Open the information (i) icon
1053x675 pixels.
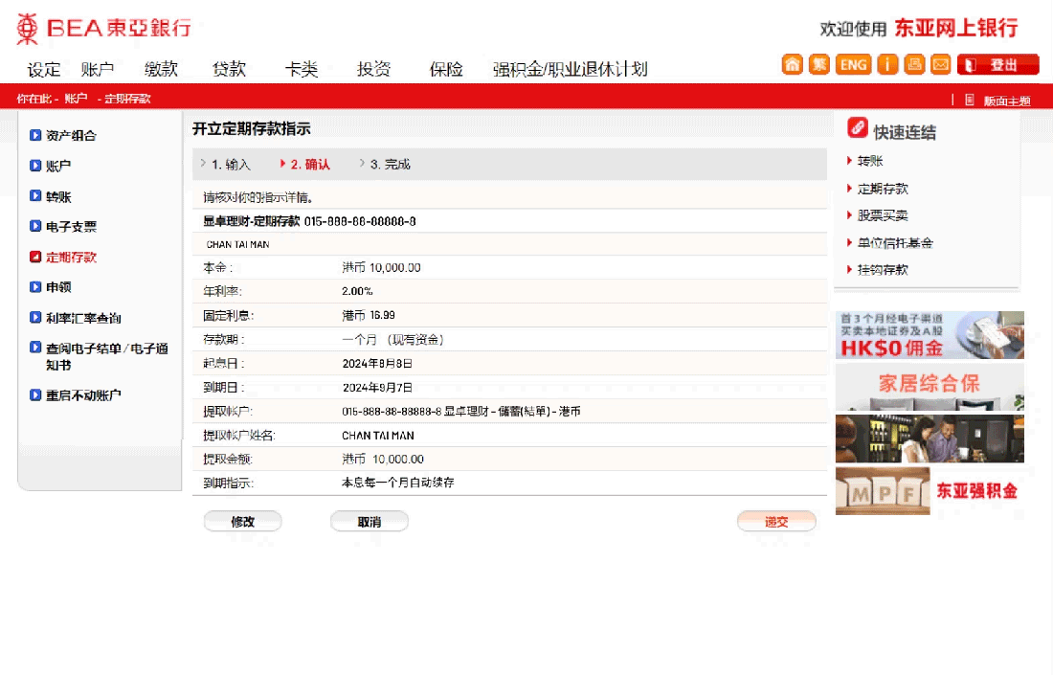(887, 64)
